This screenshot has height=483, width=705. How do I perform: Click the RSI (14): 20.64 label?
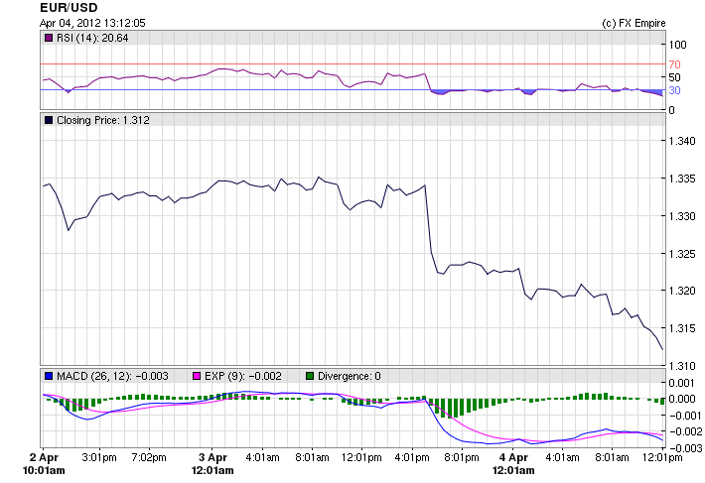point(92,38)
